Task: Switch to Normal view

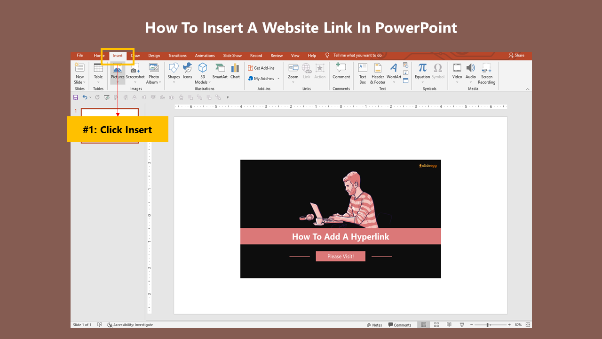Action: (424, 325)
